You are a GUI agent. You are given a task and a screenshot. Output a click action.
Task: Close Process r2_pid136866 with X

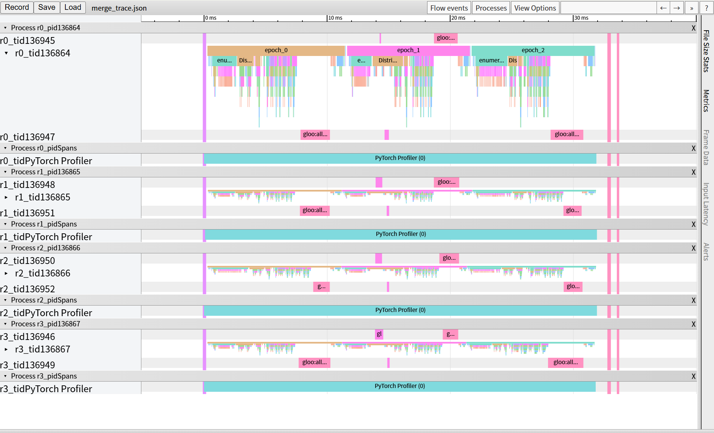(x=693, y=248)
